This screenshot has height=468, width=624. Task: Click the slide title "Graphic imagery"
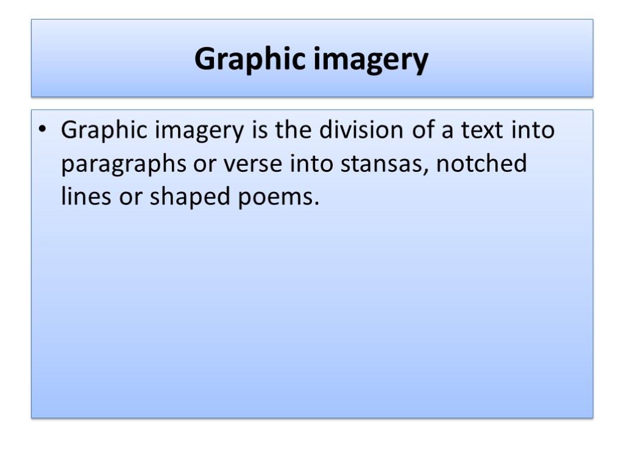pos(311,60)
